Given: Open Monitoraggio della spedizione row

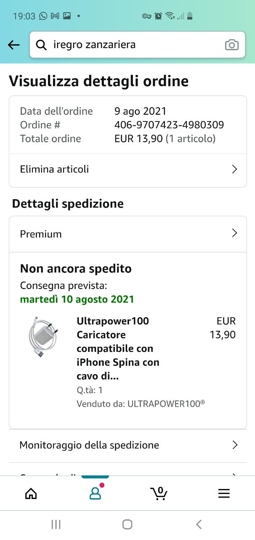Looking at the screenshot, I should (127, 445).
